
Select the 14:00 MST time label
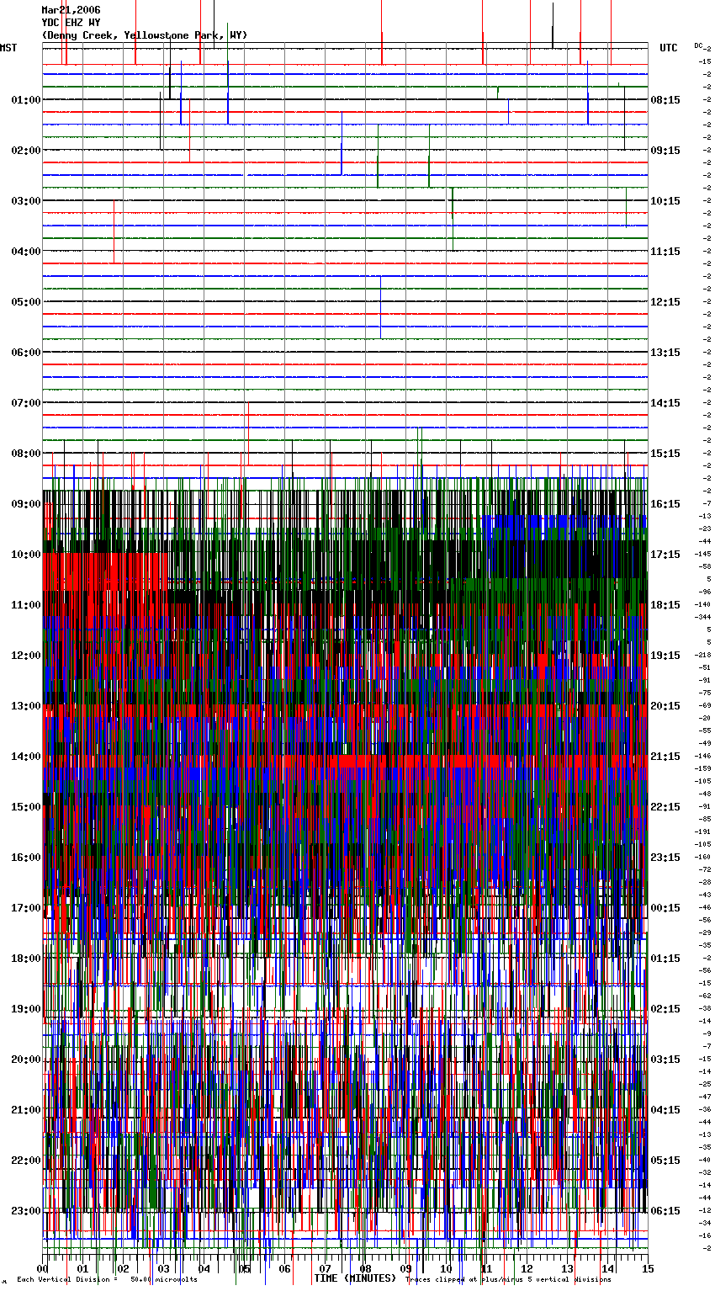(26, 757)
